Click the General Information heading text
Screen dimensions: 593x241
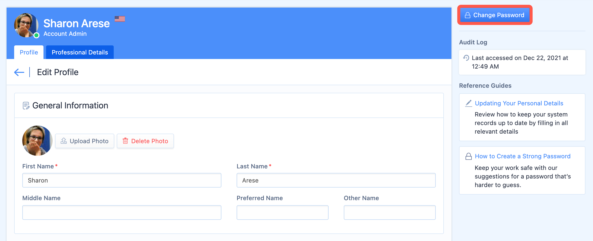[70, 106]
